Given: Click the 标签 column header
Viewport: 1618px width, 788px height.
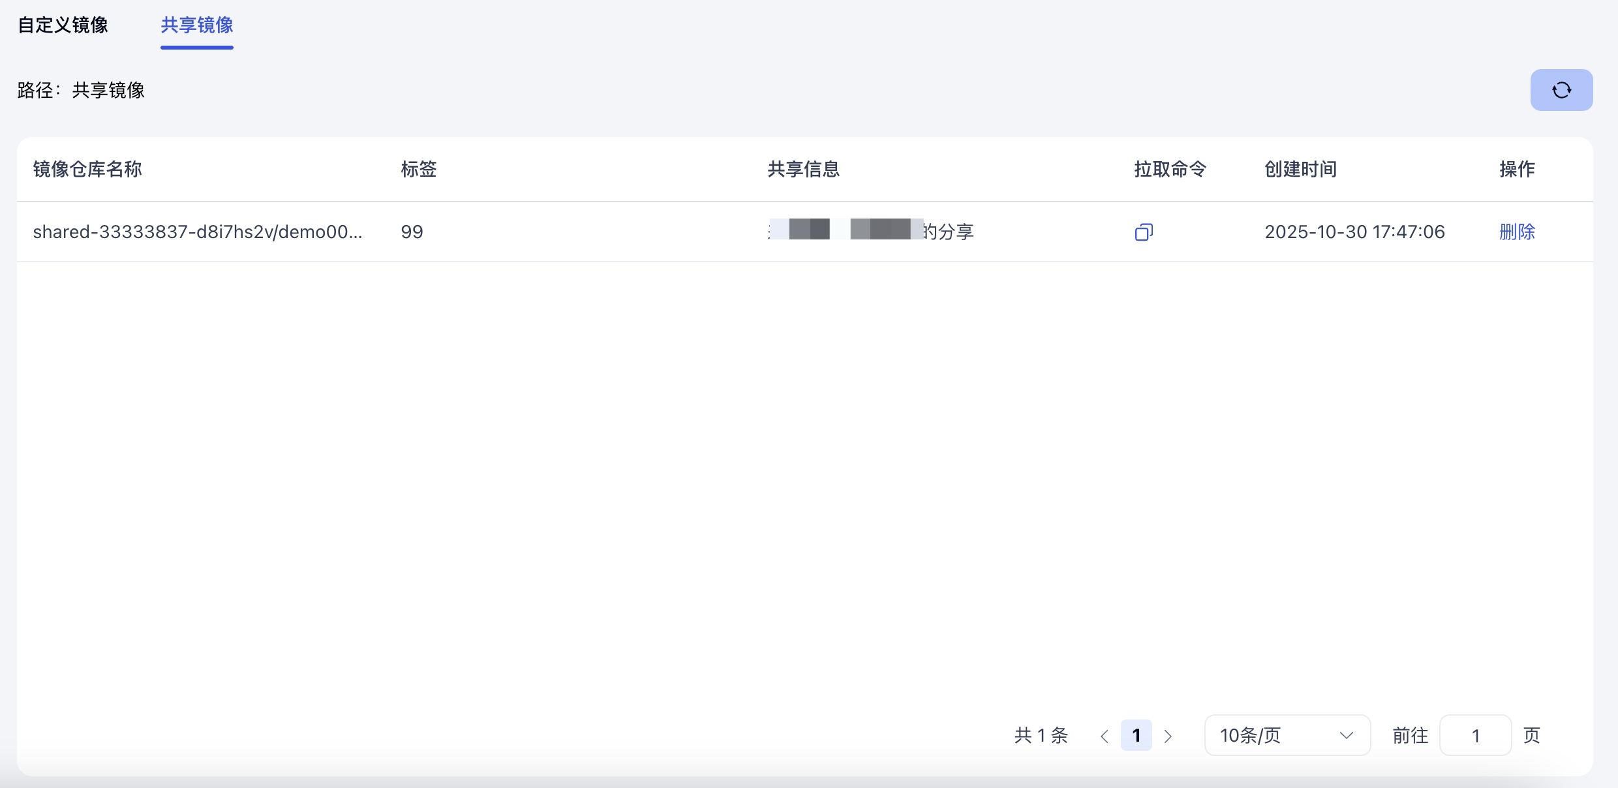Looking at the screenshot, I should (418, 170).
